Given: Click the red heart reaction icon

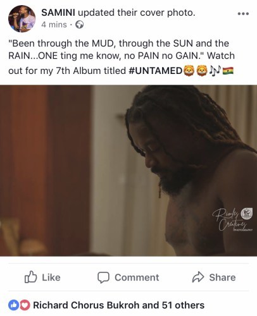Looking at the screenshot, I should tap(25, 305).
